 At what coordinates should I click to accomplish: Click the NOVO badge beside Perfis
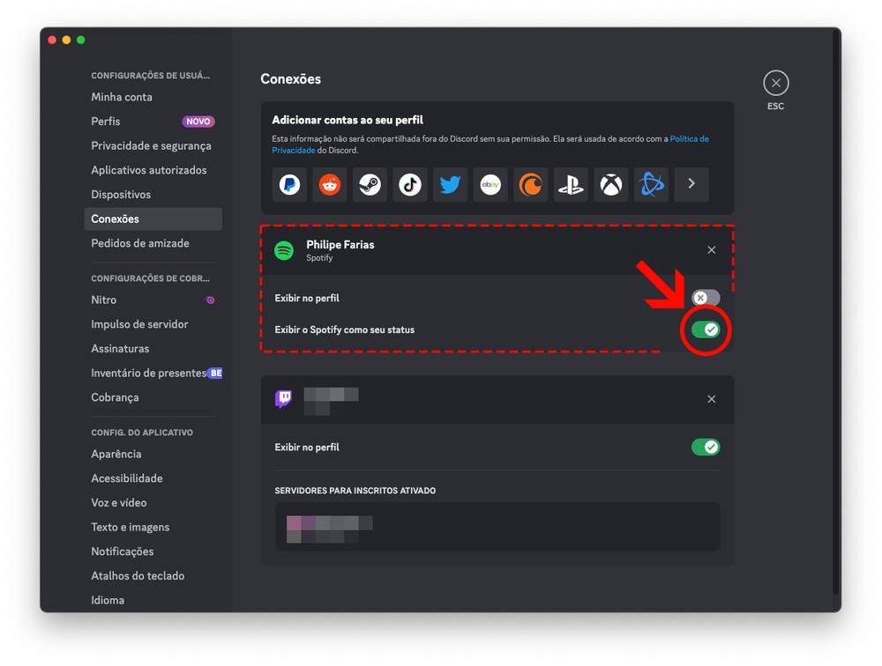[x=198, y=122]
